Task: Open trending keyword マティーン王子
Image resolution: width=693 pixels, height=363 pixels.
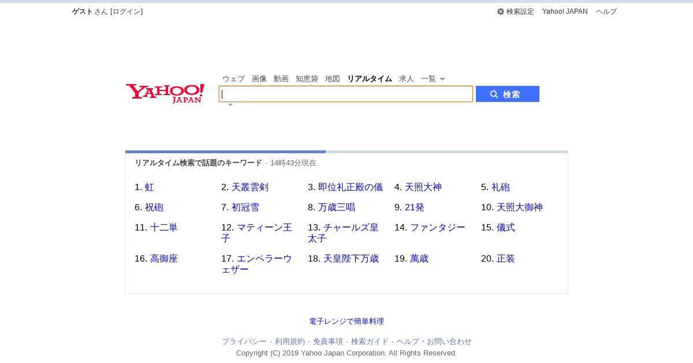Action: pyautogui.click(x=257, y=233)
